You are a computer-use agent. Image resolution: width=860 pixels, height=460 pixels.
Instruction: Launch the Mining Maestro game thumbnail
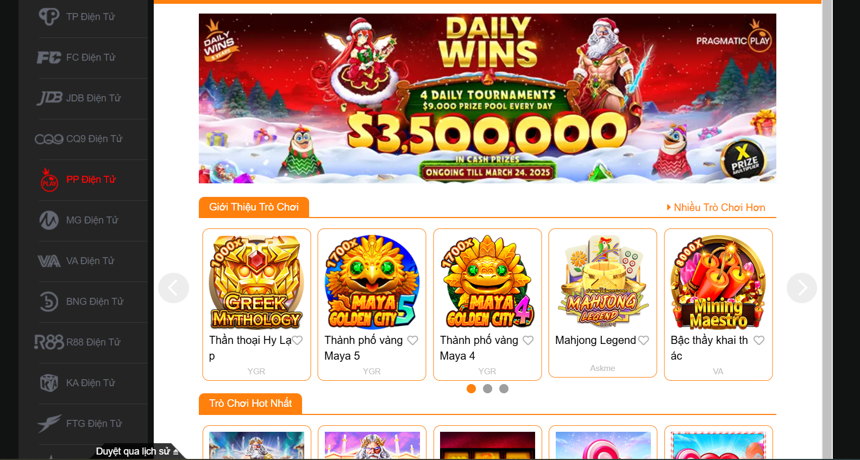coord(718,282)
